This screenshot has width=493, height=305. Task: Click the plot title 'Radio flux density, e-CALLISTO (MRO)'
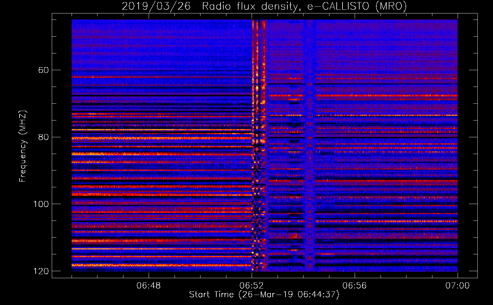tap(304, 6)
